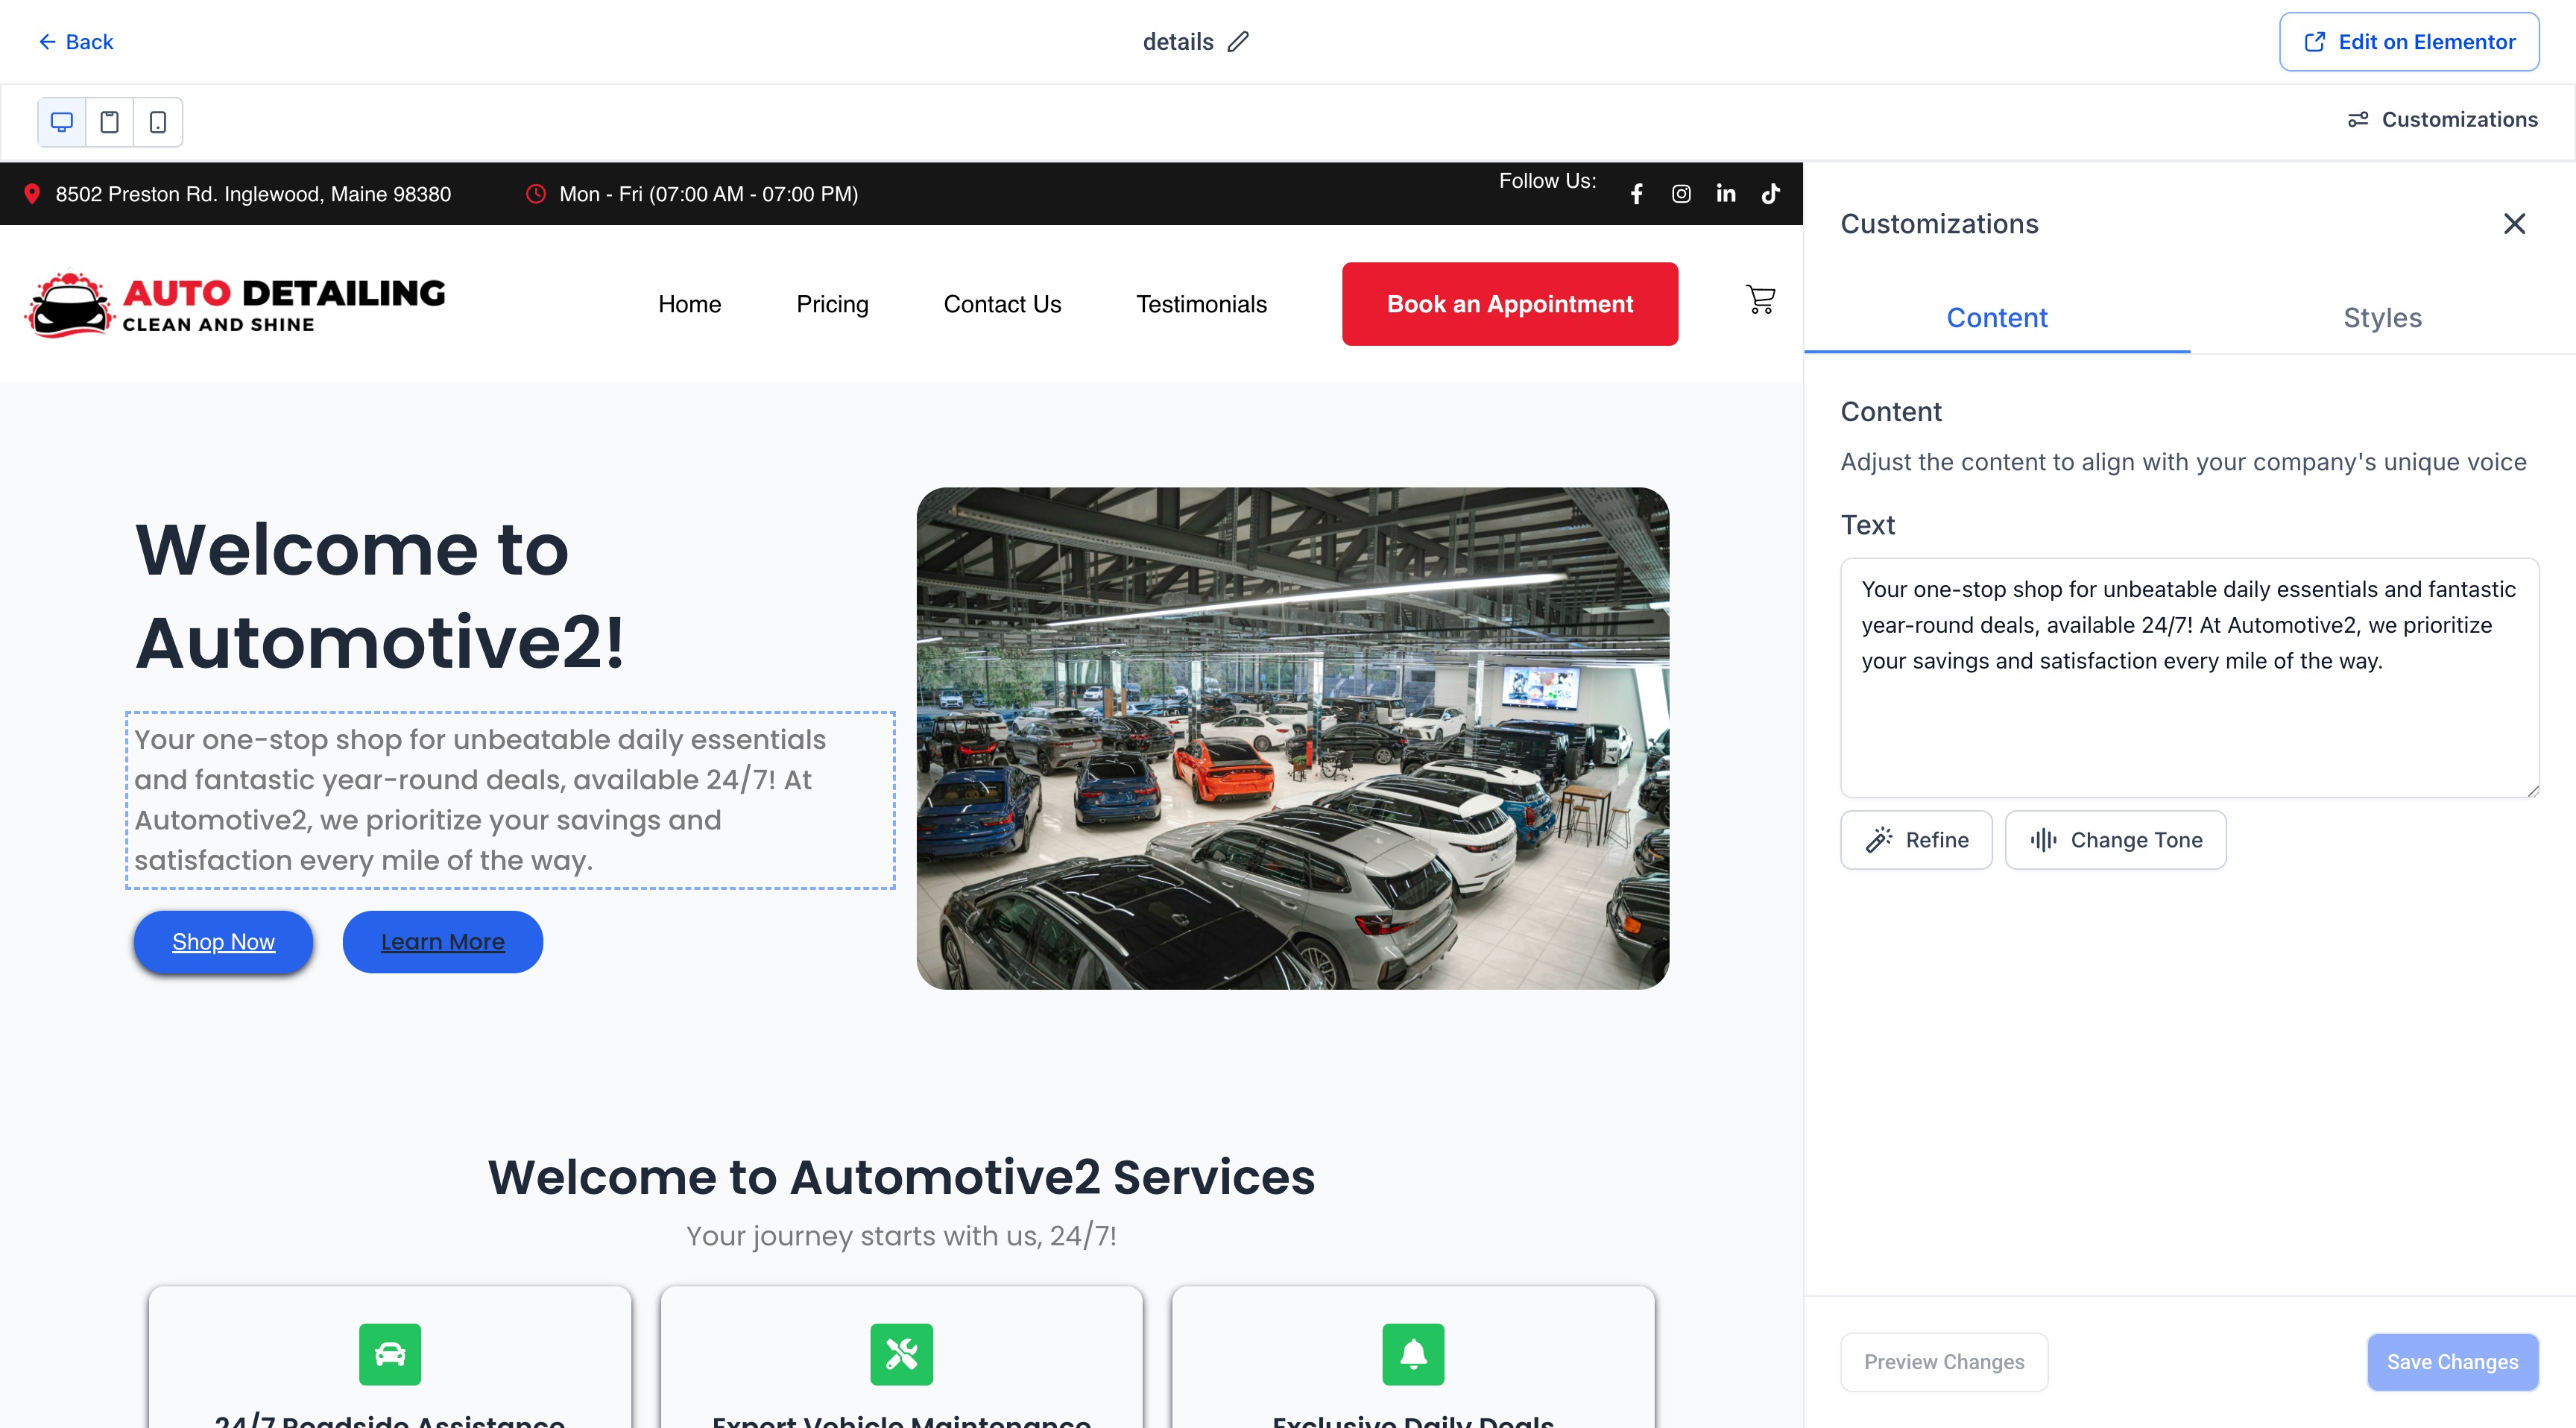The height and width of the screenshot is (1428, 2576).
Task: Toggle the Customizations panel from toolbar
Action: click(2442, 120)
